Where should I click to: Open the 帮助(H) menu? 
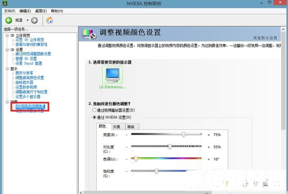click(57, 11)
